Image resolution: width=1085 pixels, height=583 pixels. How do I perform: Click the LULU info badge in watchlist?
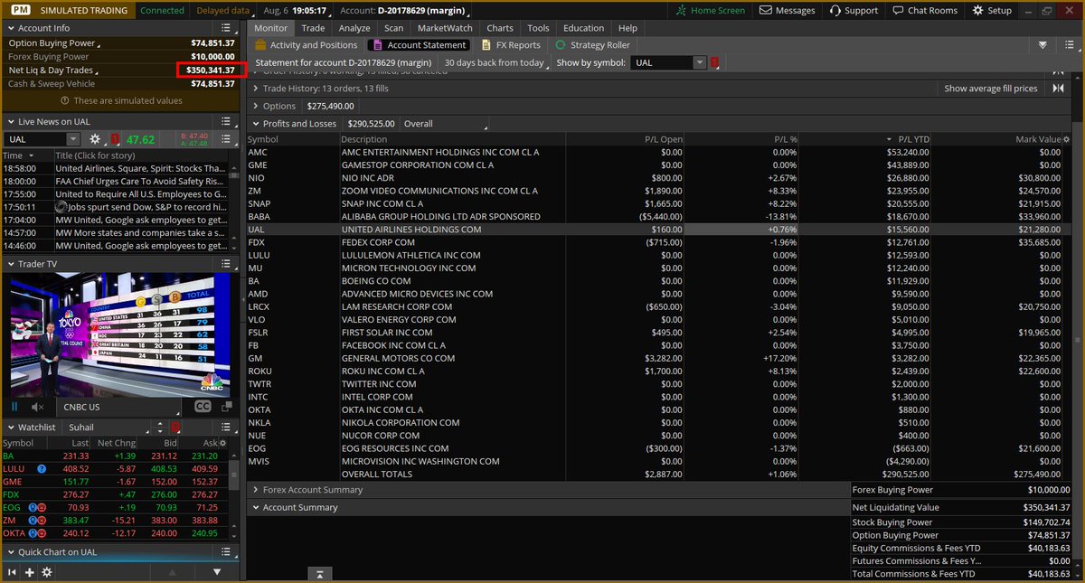[42, 469]
